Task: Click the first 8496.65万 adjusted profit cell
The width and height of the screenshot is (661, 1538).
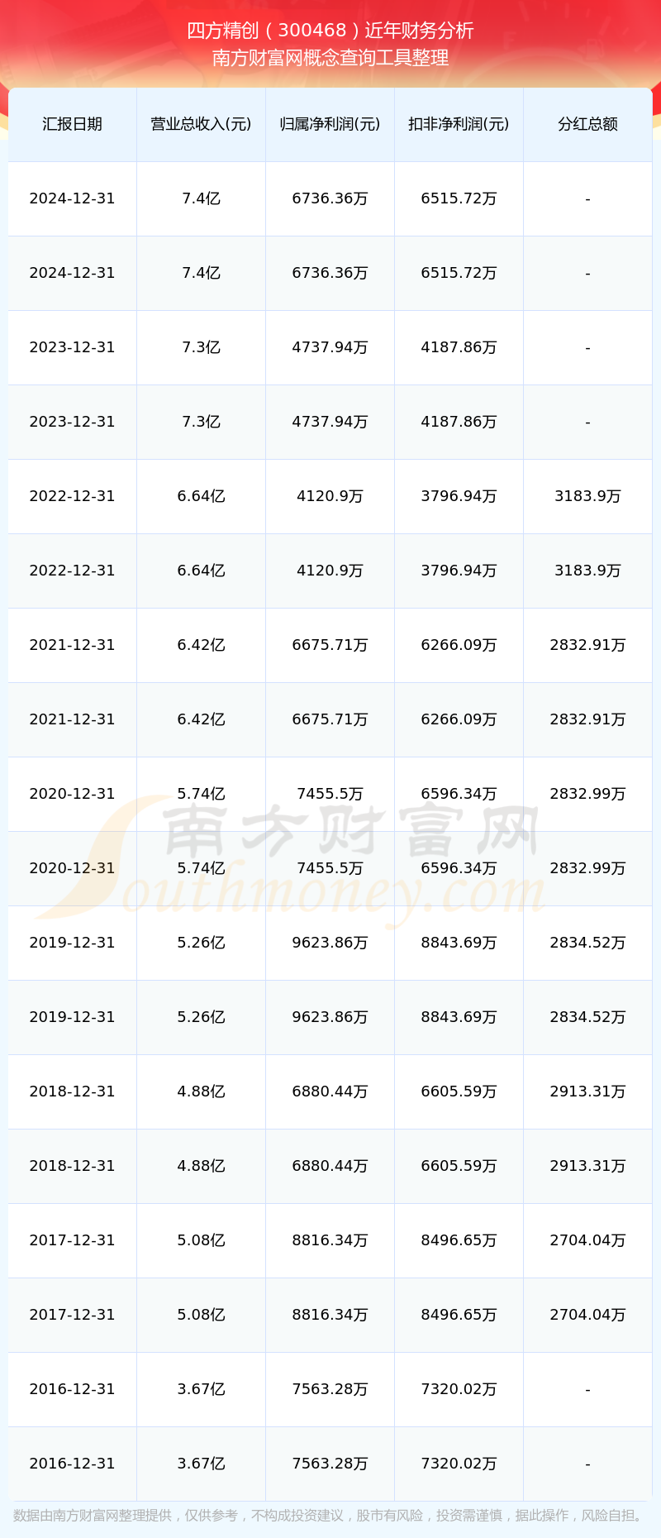Action: tap(459, 1240)
